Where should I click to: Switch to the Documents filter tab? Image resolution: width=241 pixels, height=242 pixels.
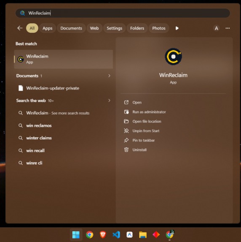coord(71,28)
